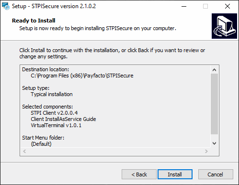Click the computer installer graphic in the header

(224, 26)
